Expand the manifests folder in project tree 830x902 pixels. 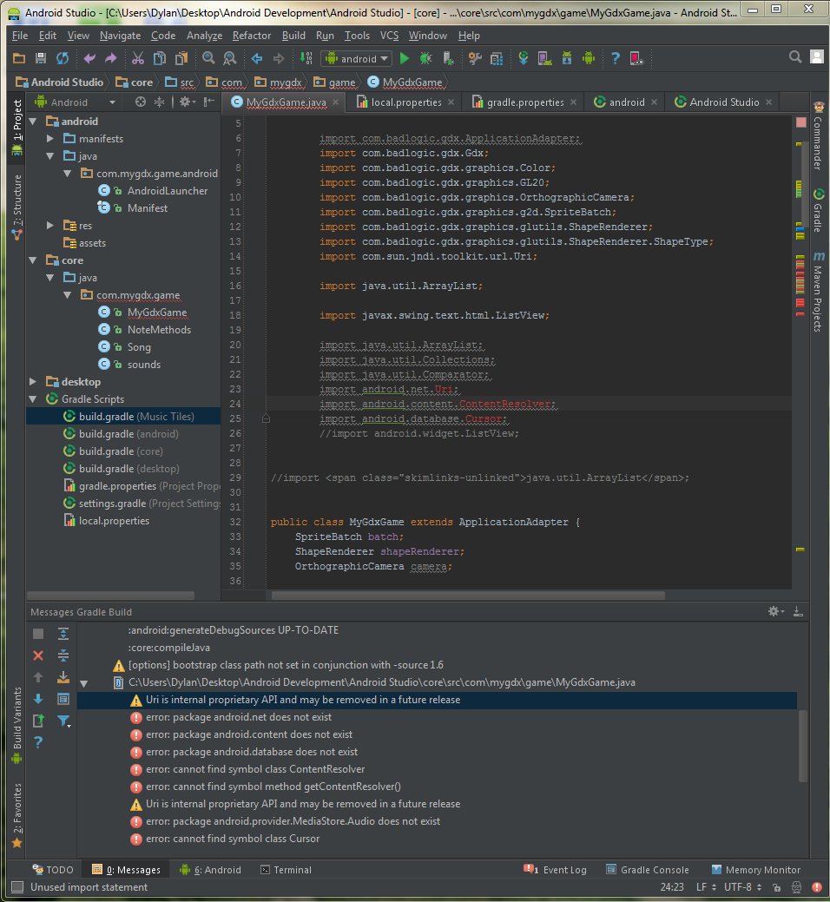coord(50,139)
